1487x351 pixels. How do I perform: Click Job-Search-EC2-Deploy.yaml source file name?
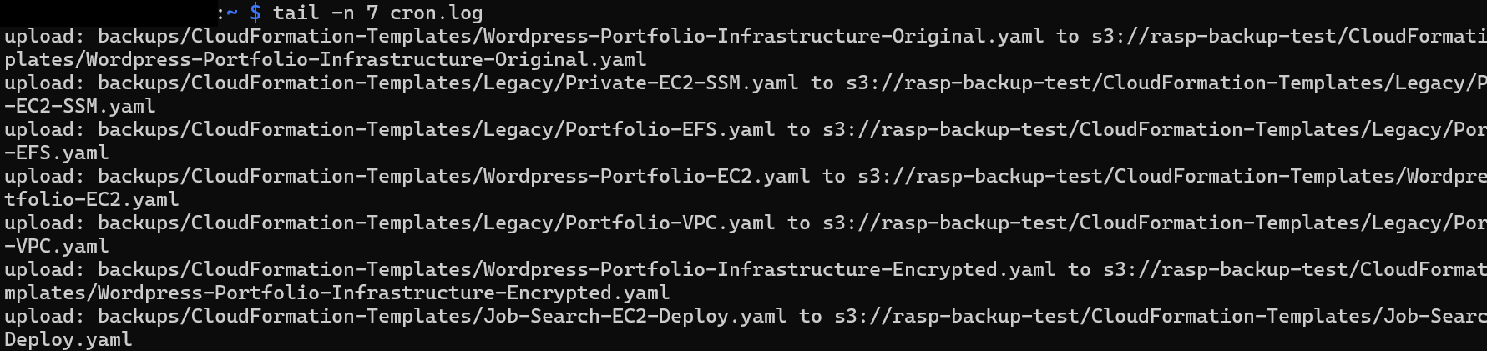tap(675, 316)
